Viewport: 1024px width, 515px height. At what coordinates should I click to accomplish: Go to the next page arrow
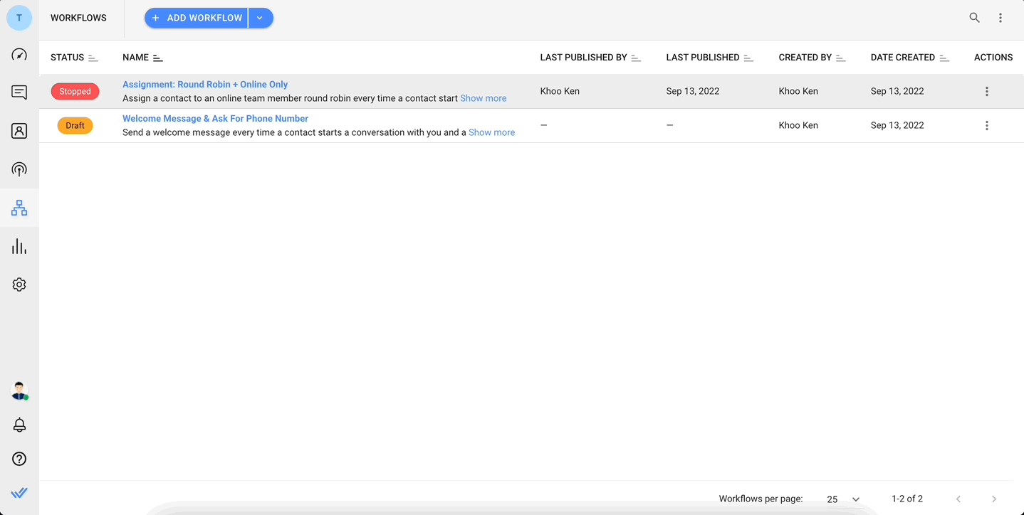tap(994, 499)
